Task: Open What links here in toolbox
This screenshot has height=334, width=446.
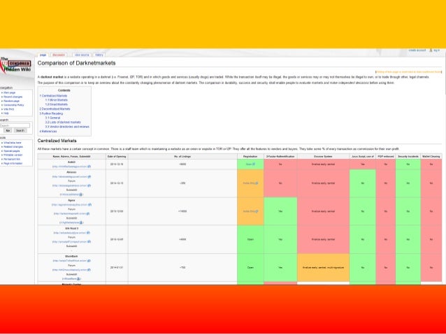Action: [13, 142]
